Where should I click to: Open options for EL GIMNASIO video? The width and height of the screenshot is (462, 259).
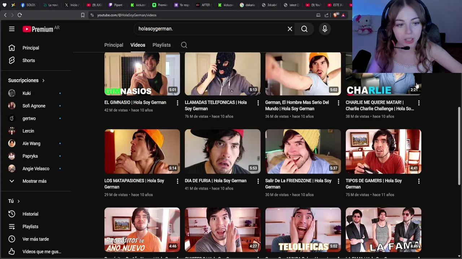(177, 103)
